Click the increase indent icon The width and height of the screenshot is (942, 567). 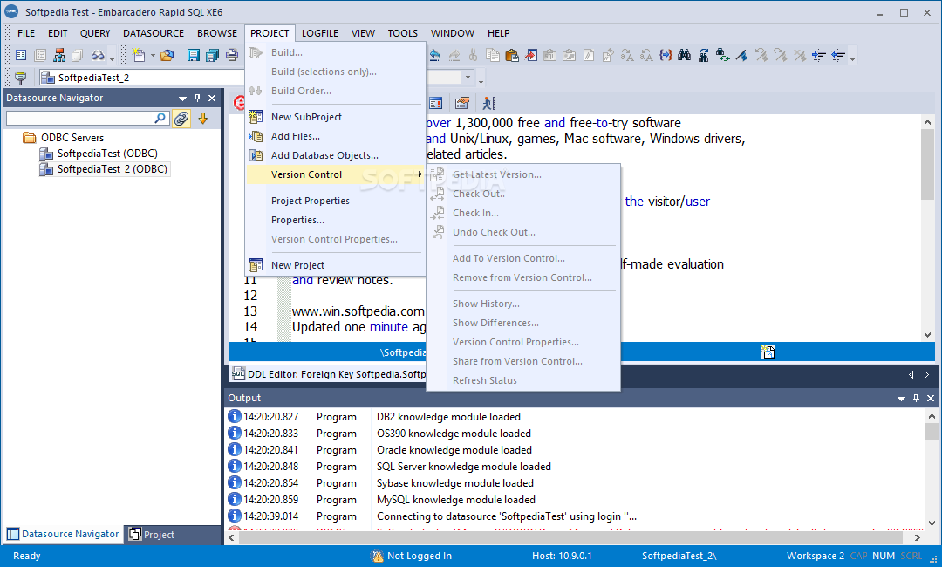819,56
